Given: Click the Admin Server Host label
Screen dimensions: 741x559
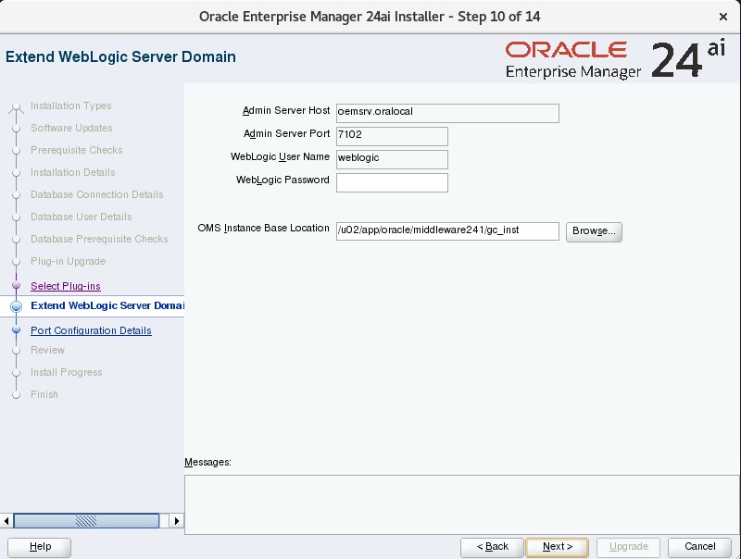Looking at the screenshot, I should (286, 110).
